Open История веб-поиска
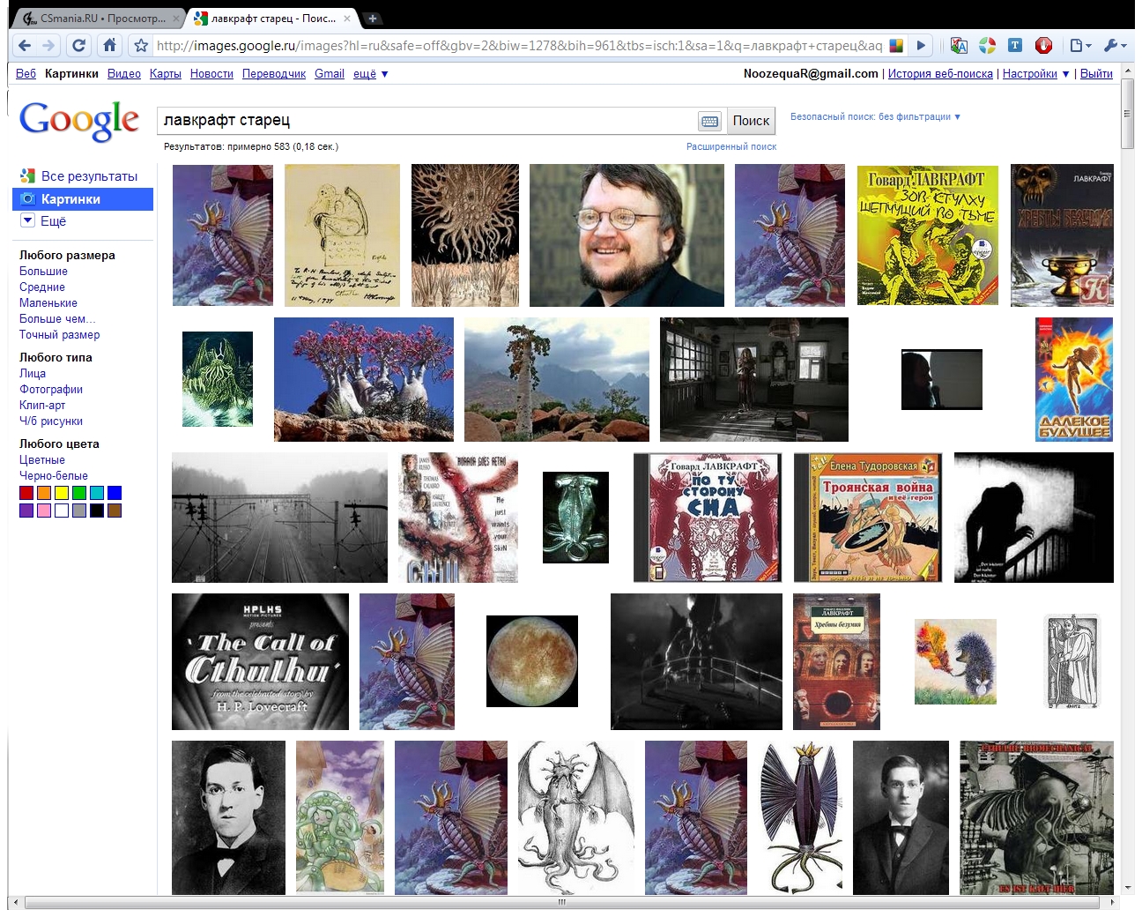This screenshot has height=917, width=1142. tap(940, 74)
